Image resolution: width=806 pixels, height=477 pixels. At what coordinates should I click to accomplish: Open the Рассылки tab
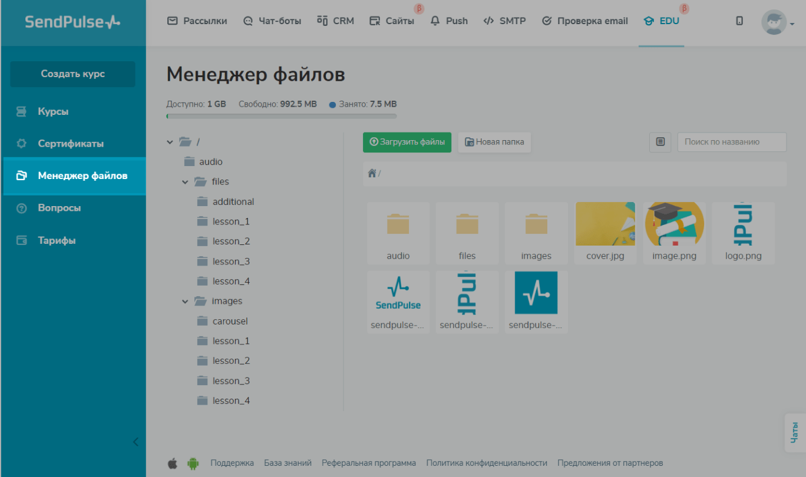point(197,21)
